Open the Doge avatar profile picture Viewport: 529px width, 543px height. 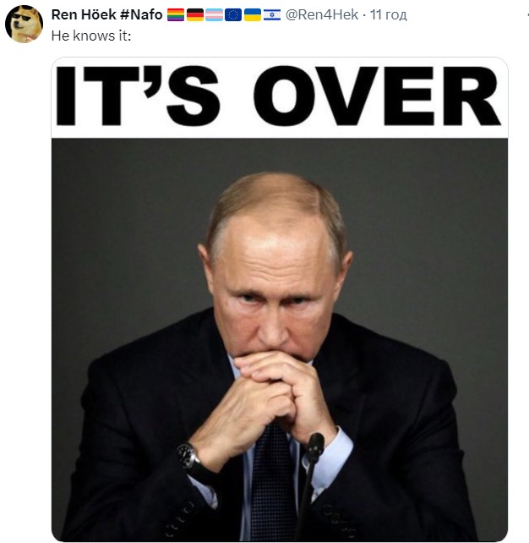coord(24,24)
